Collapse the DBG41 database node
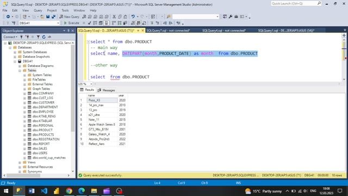348x196 pixels. (15, 62)
